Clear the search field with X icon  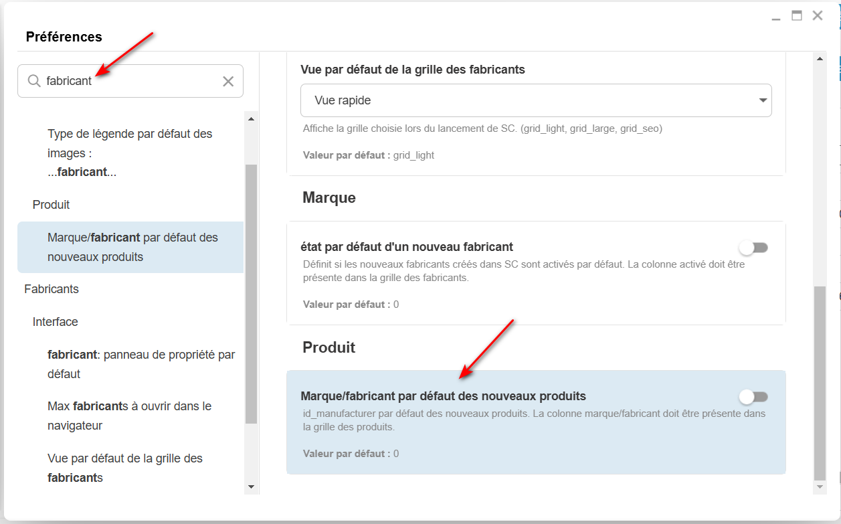[x=228, y=81]
